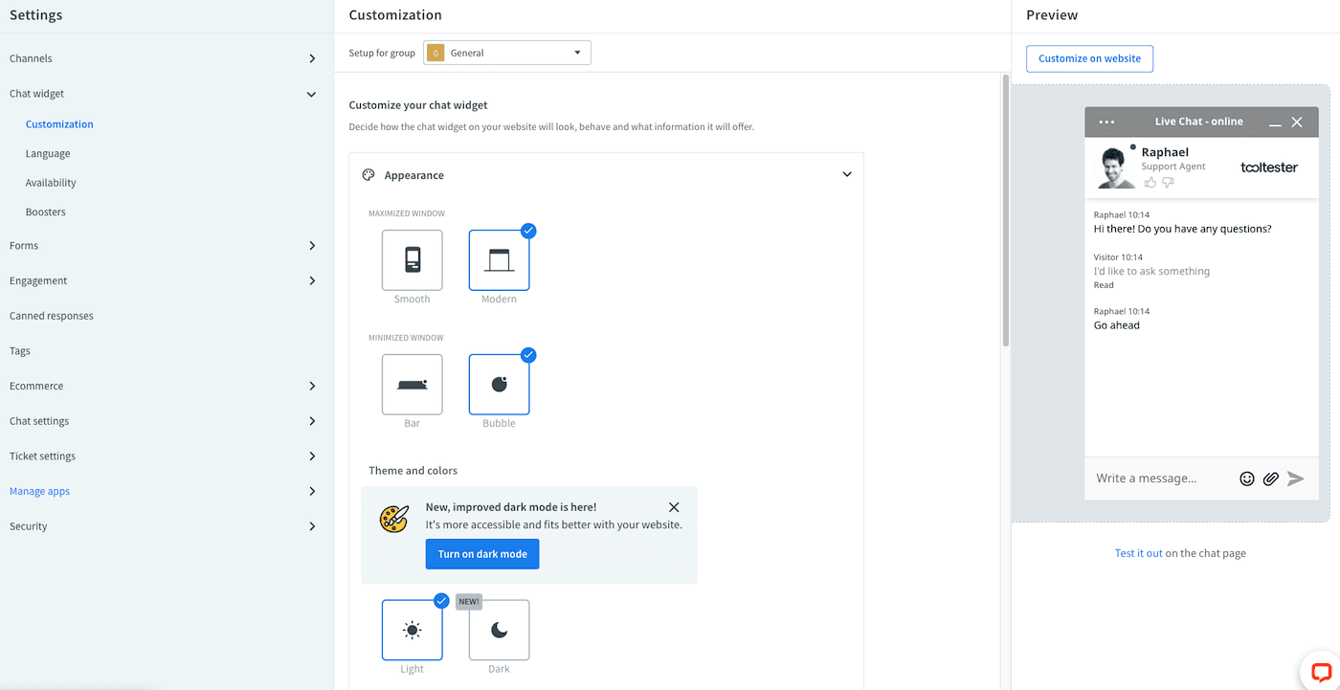Click the thumbs up rating icon

pos(1150,183)
